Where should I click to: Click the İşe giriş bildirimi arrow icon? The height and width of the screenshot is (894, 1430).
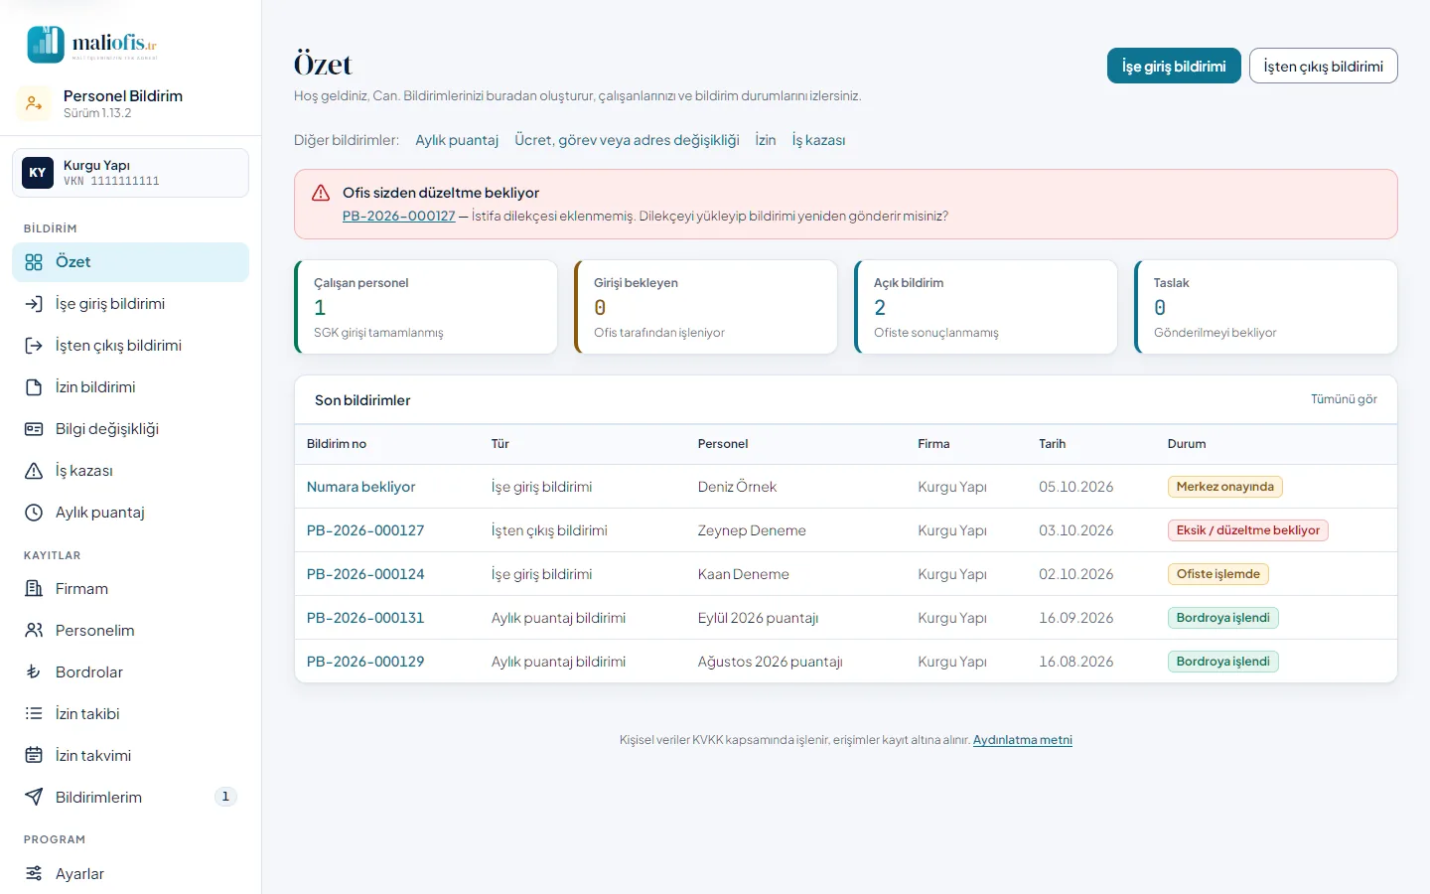pyautogui.click(x=34, y=304)
